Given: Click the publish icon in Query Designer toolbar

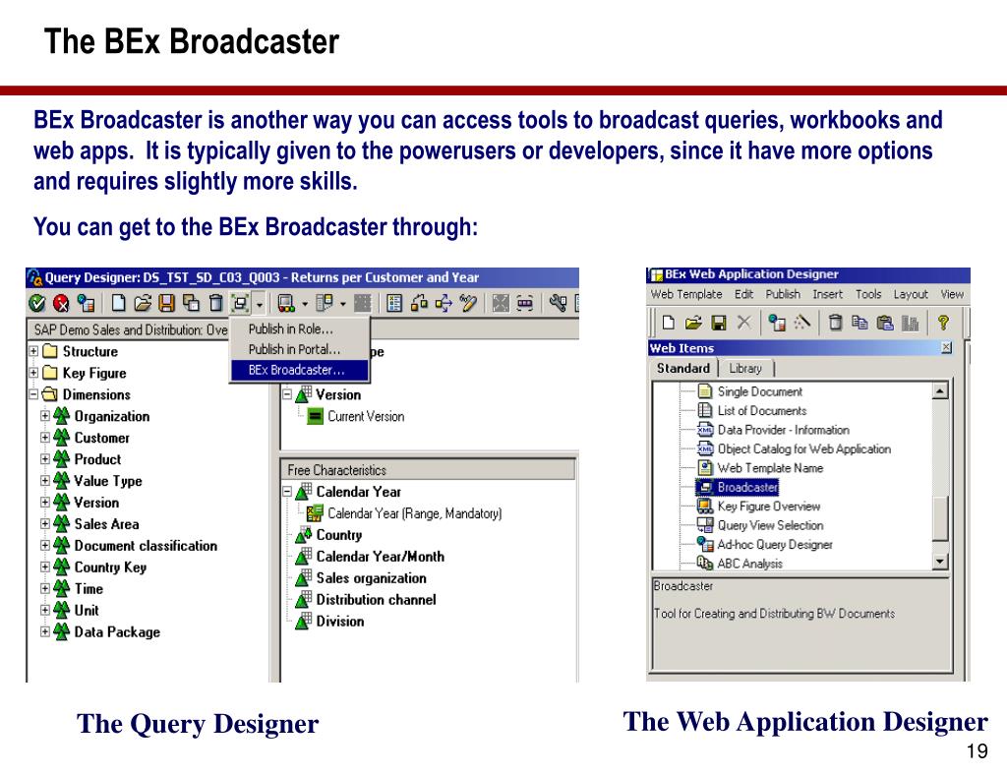Looking at the screenshot, I should pyautogui.click(x=240, y=303).
